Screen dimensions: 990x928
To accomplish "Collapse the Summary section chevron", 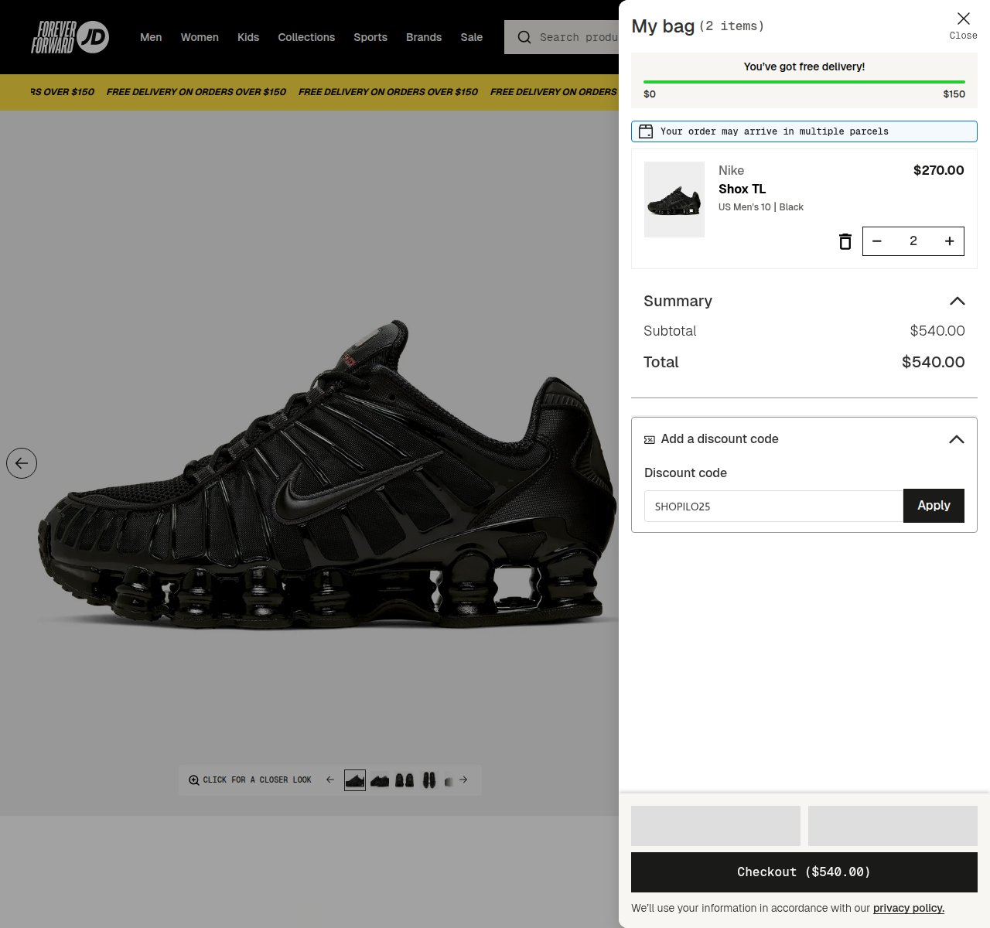I will click(x=958, y=301).
